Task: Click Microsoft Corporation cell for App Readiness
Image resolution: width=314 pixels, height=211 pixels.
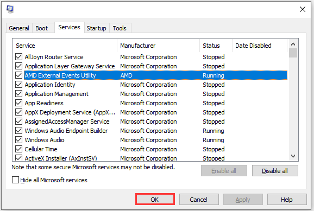Action: point(148,103)
